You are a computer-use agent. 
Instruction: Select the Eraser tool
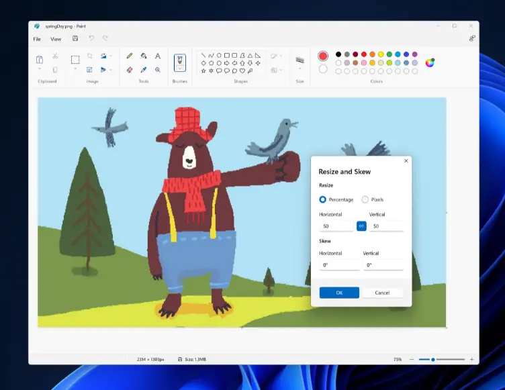130,70
